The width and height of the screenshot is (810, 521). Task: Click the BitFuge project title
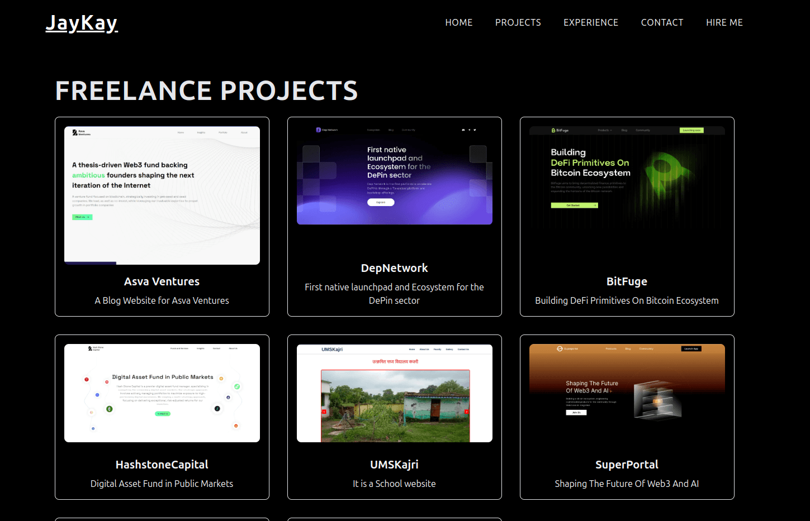click(627, 281)
